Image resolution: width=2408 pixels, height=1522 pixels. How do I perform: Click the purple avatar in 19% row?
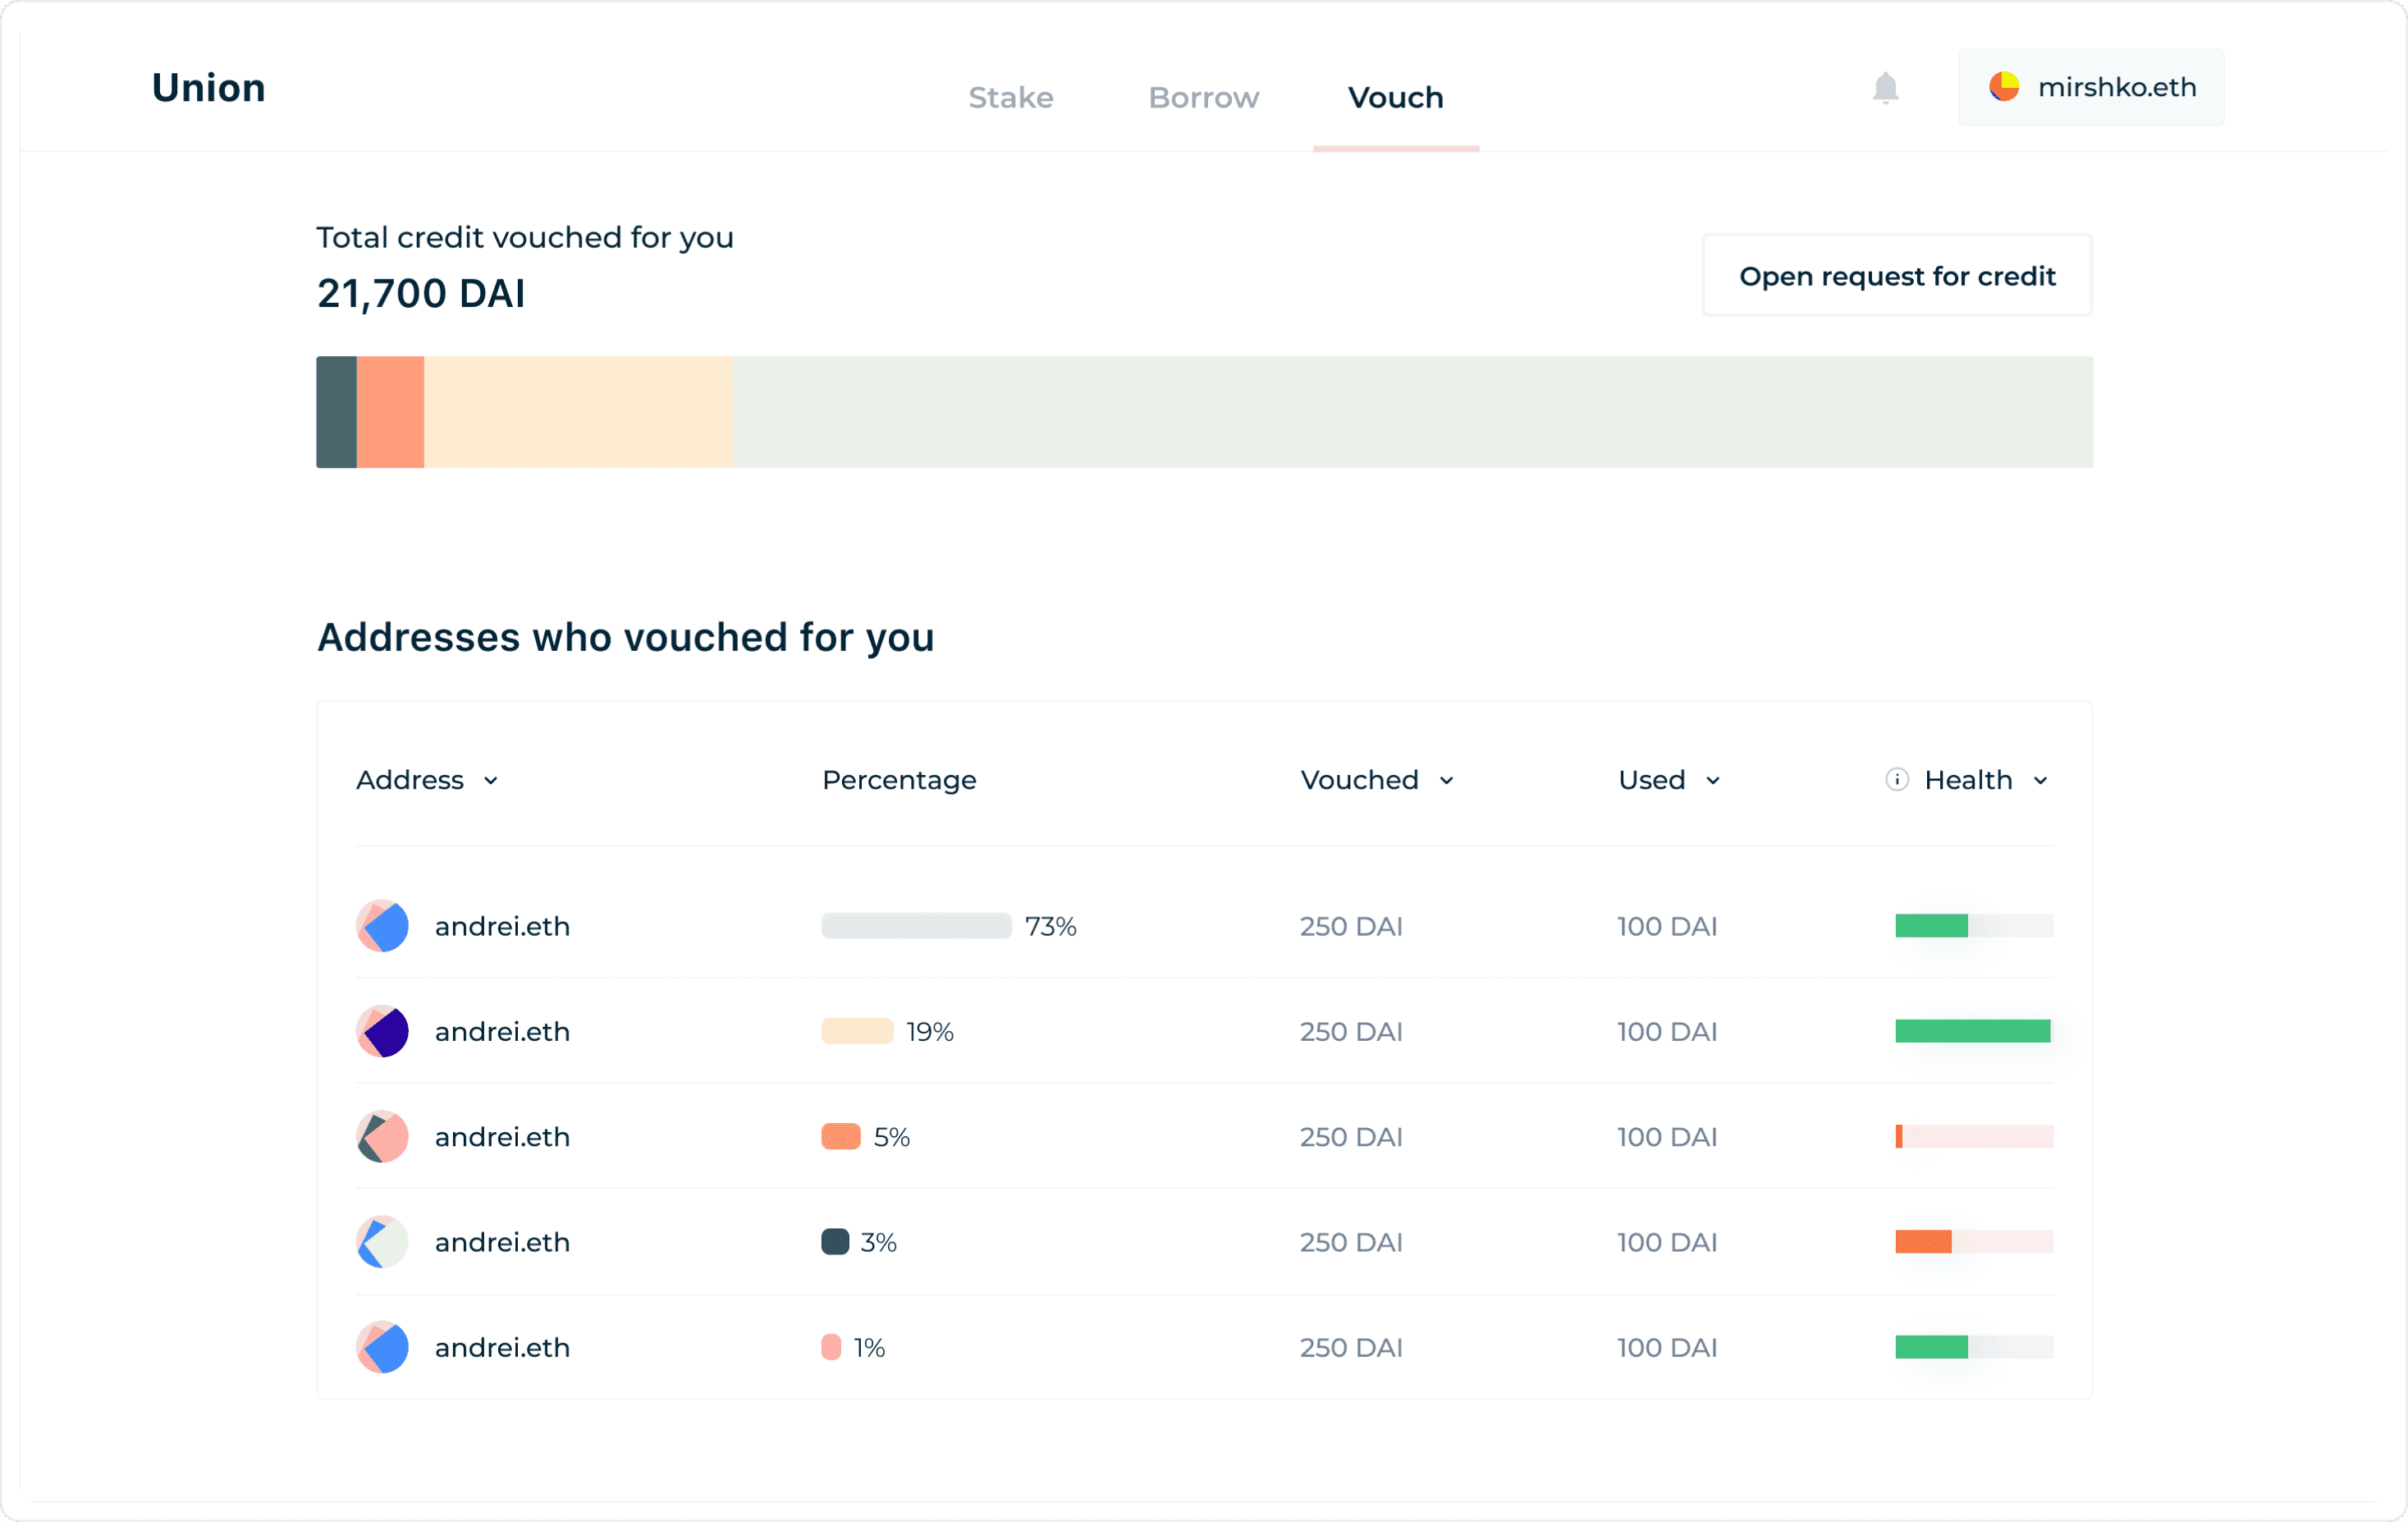point(383,1031)
